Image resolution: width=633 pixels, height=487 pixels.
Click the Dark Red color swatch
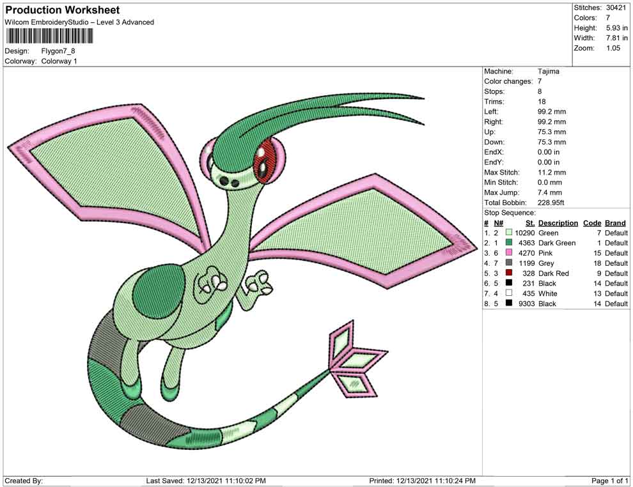pyautogui.click(x=509, y=273)
